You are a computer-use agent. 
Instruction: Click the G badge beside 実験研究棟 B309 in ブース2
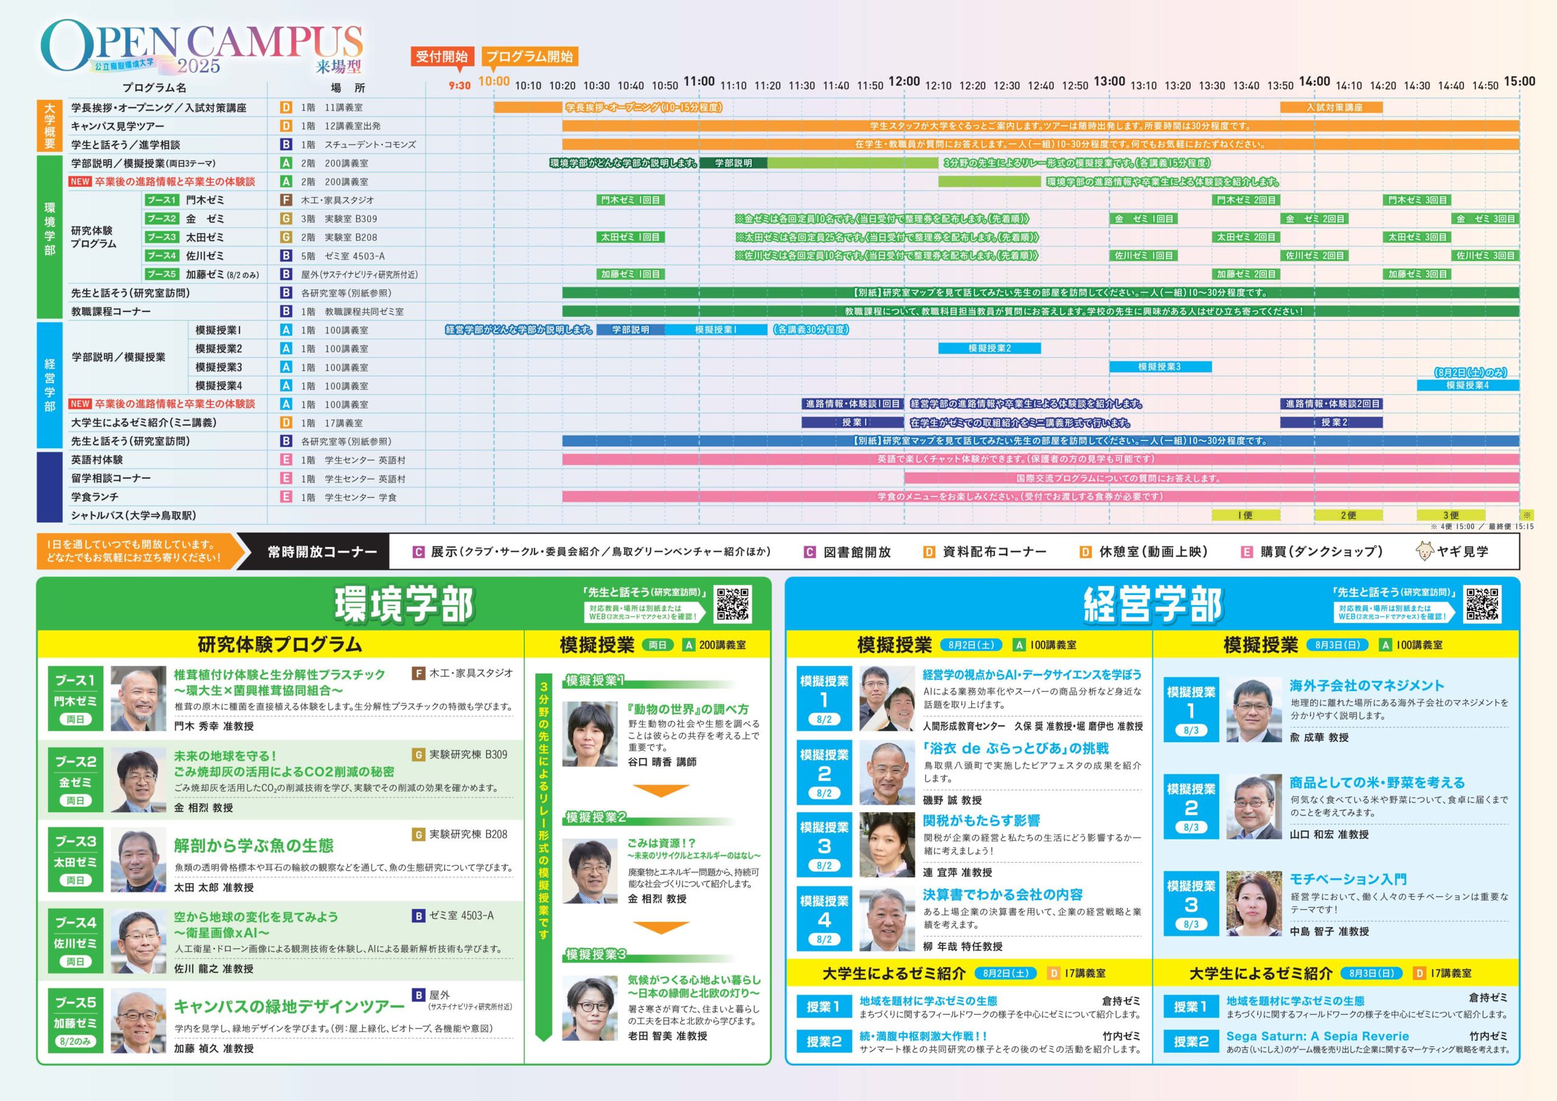pyautogui.click(x=418, y=755)
